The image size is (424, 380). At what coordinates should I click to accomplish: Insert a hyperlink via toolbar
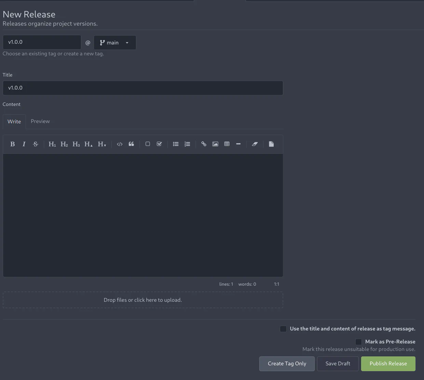click(204, 144)
